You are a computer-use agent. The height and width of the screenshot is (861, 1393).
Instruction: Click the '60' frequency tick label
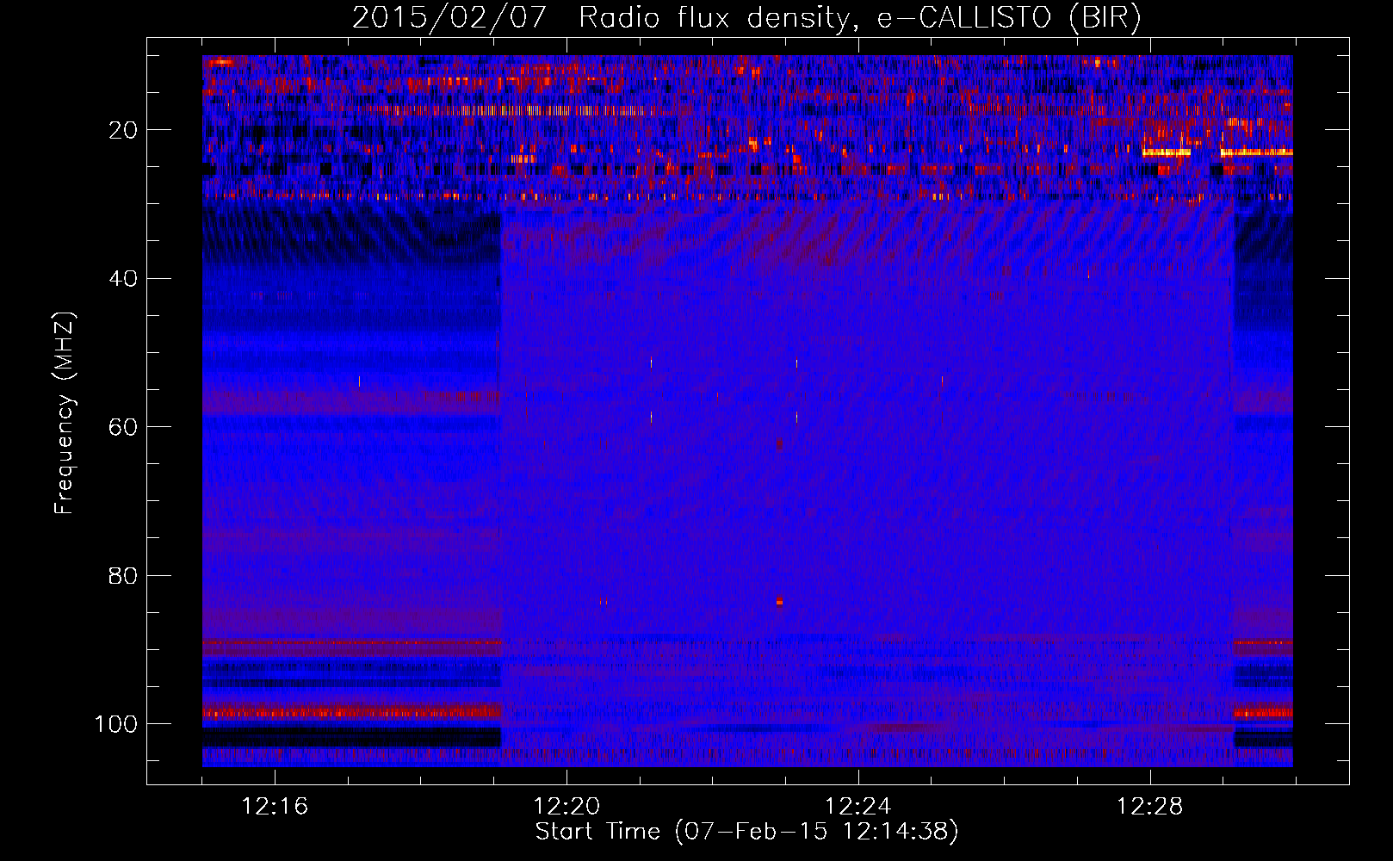coord(123,428)
